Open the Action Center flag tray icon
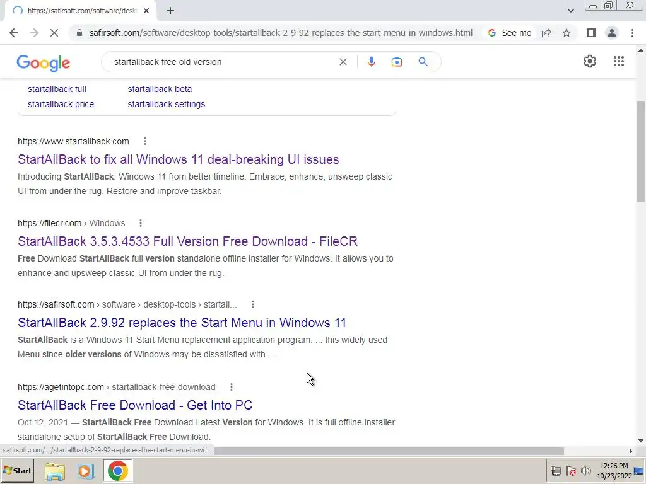The height and width of the screenshot is (484, 646). tap(570, 471)
